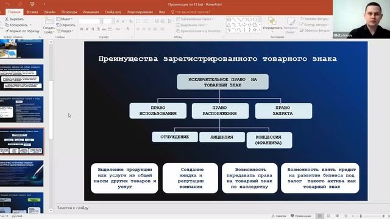Open the font name combo box

click(91, 21)
